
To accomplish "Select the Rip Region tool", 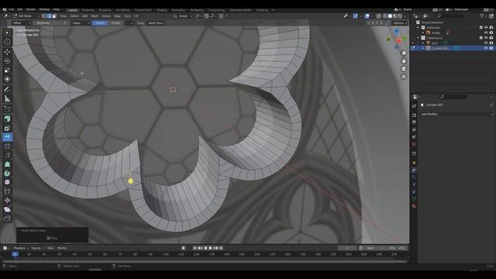I will tap(7, 219).
